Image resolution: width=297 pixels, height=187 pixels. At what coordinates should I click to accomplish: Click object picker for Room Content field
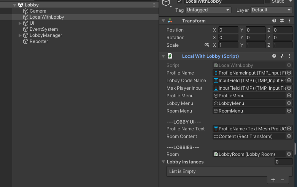(289, 136)
